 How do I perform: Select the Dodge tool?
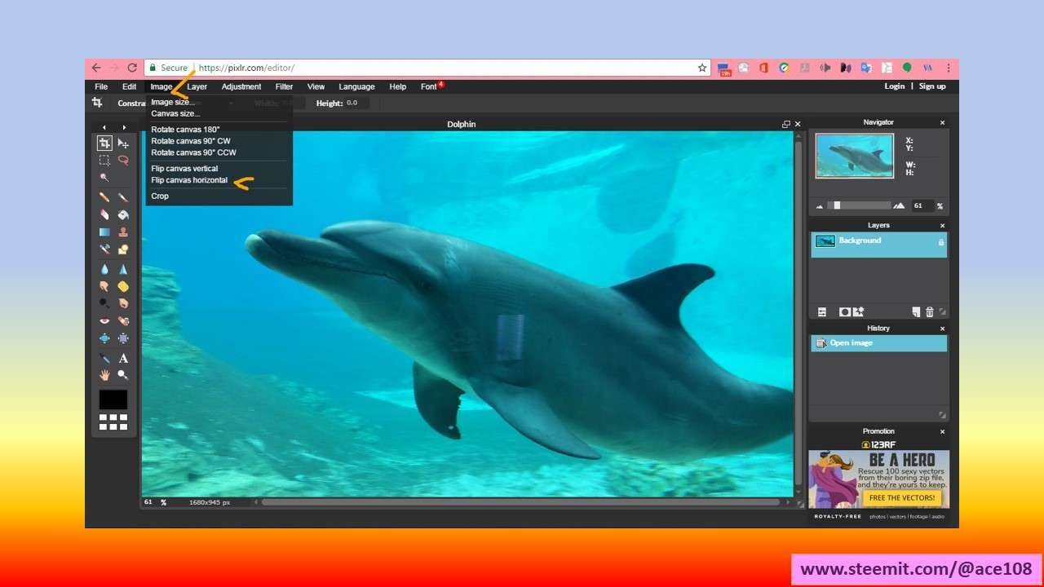click(104, 303)
